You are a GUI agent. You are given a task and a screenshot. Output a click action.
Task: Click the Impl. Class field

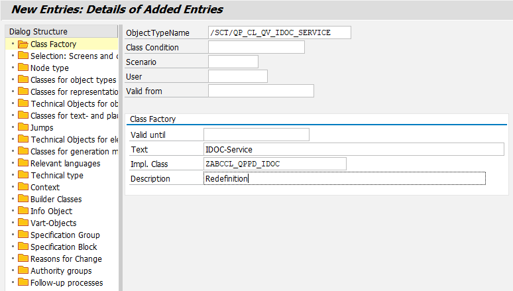click(x=274, y=164)
